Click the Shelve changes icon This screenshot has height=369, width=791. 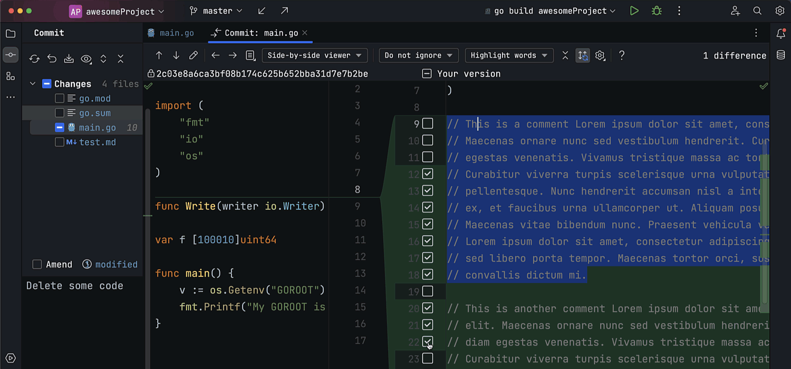[x=69, y=59]
